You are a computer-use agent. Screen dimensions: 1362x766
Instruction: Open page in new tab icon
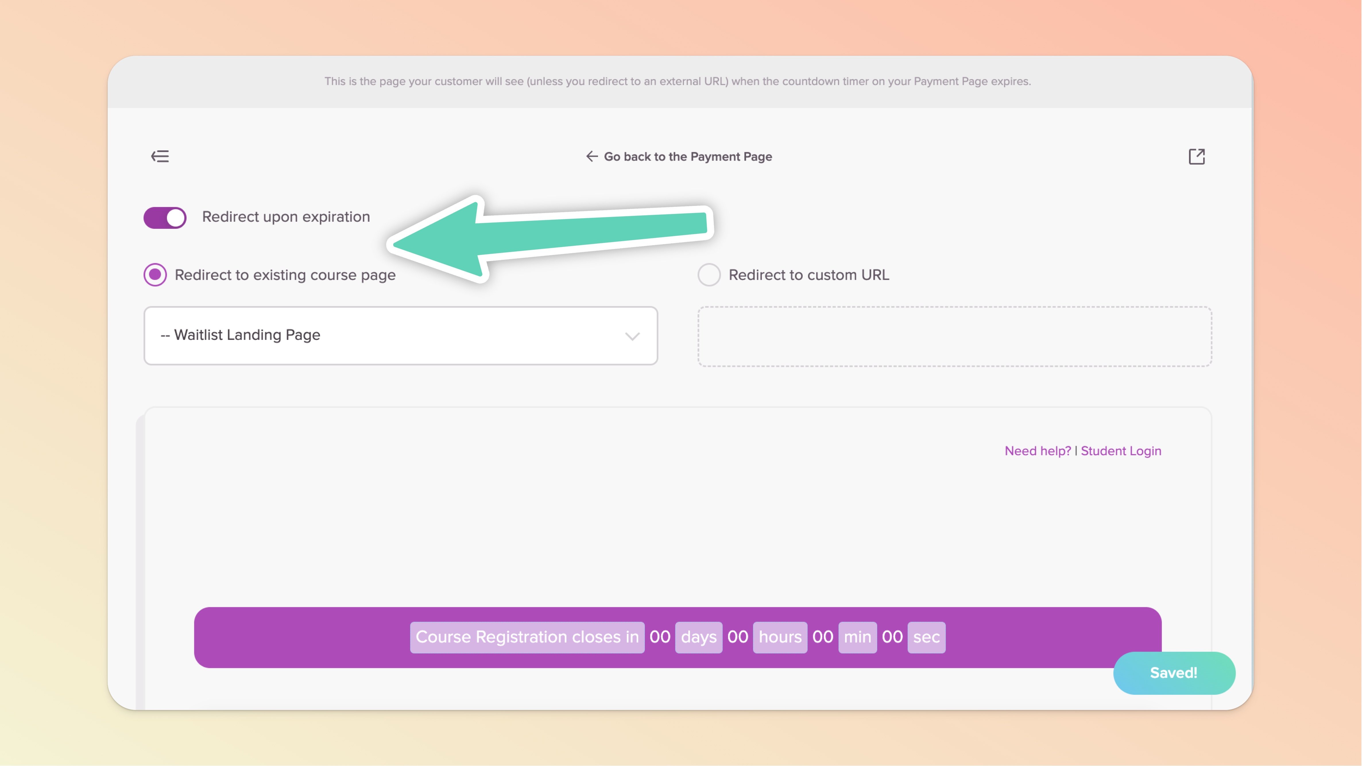(1197, 156)
